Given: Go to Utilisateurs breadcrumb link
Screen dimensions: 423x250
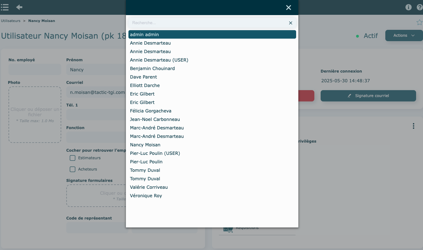Looking at the screenshot, I should (11, 21).
